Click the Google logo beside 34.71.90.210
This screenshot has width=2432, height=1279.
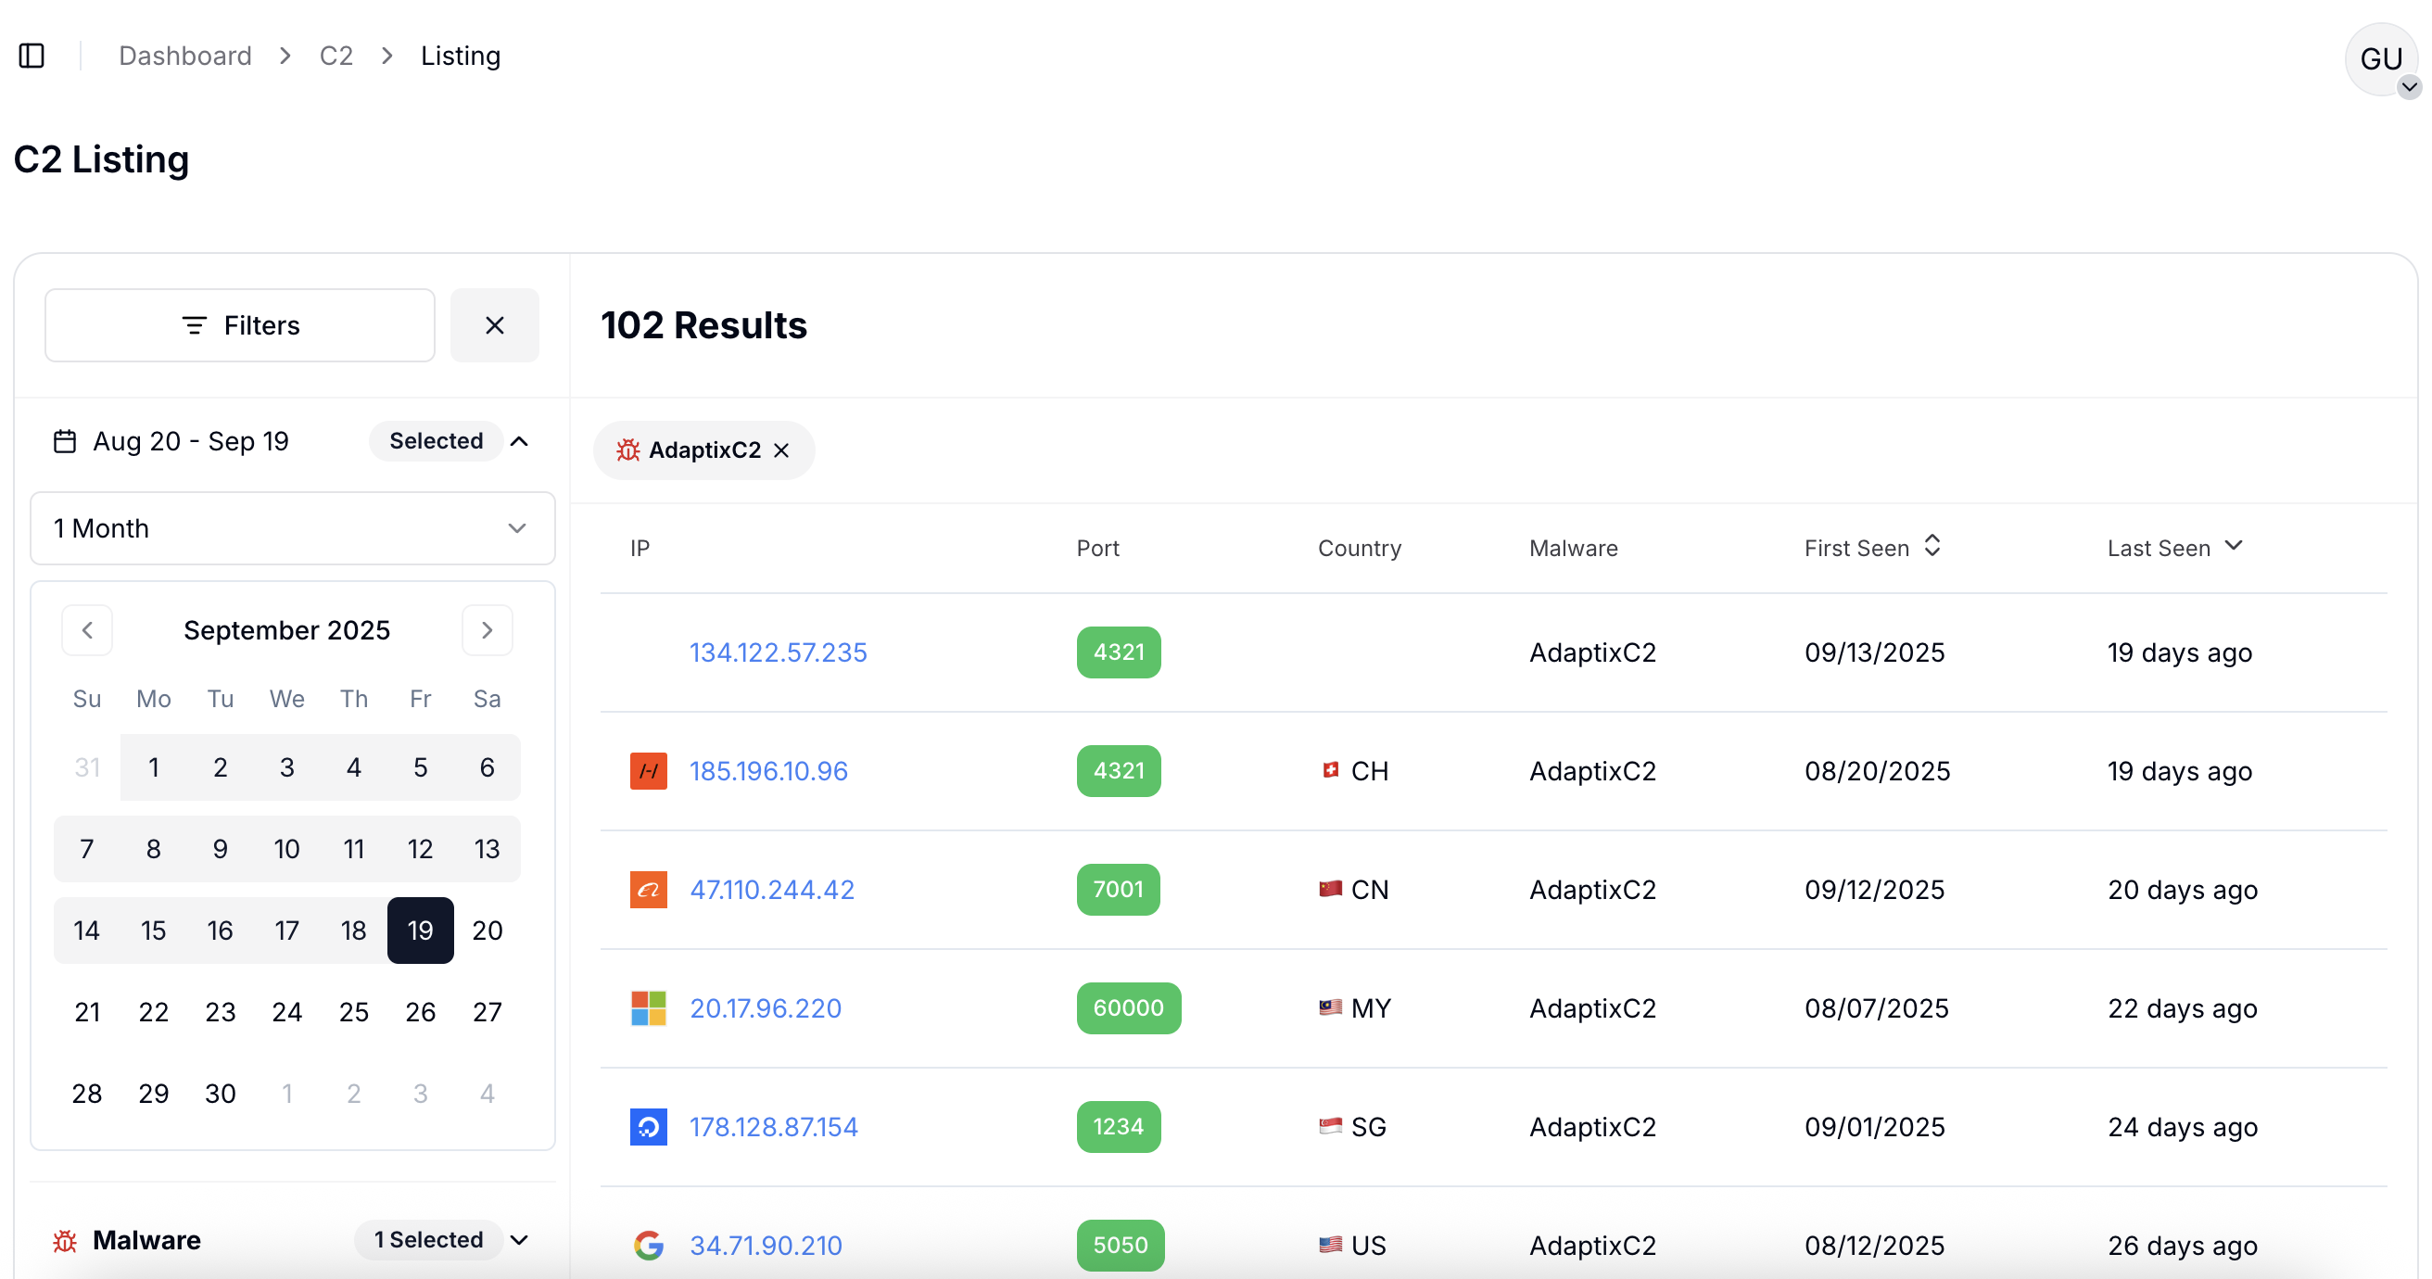648,1245
